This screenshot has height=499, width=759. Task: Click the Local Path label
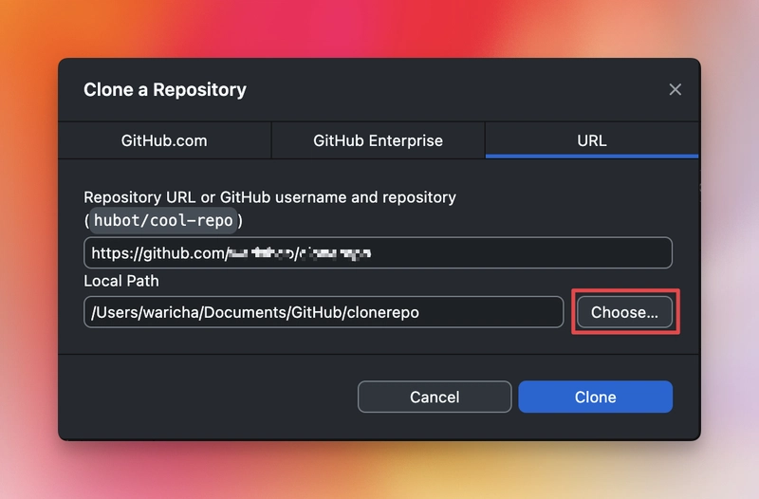pyautogui.click(x=121, y=281)
